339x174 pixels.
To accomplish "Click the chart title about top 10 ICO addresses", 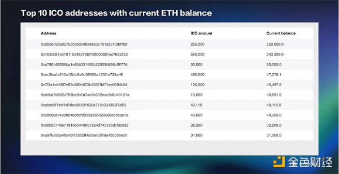I will pyautogui.click(x=116, y=13).
